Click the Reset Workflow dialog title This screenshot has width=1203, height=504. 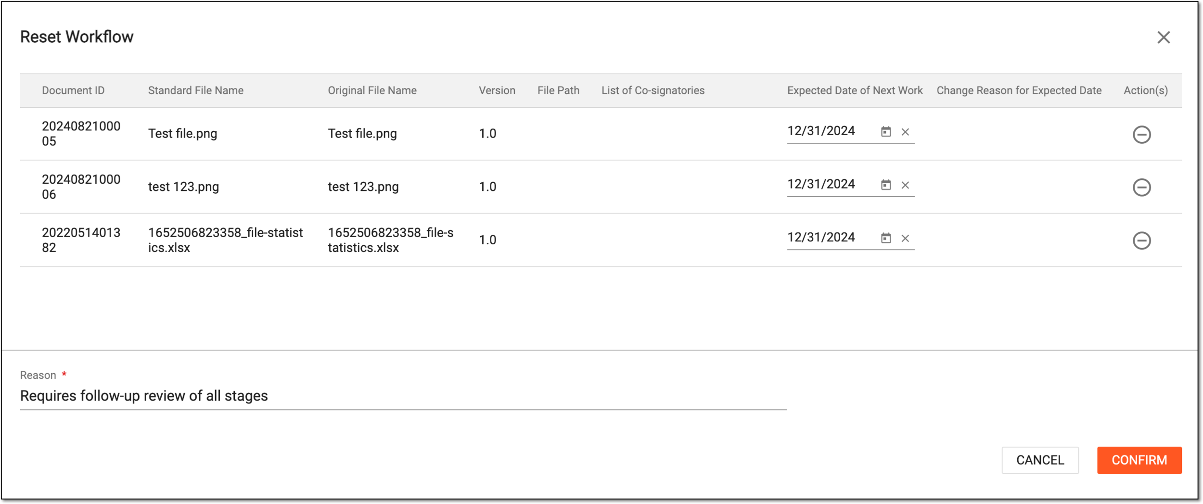pos(77,37)
